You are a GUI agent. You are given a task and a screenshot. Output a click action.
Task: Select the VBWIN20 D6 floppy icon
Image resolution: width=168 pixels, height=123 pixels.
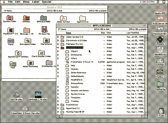[160, 50]
